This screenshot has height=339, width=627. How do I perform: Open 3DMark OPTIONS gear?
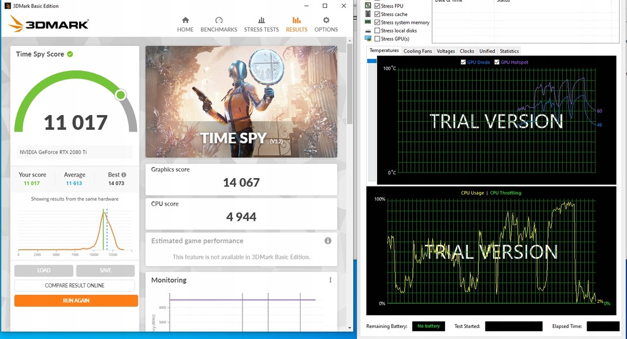326,24
